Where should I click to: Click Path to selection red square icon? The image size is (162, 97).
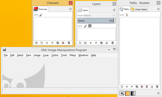tap(142, 86)
